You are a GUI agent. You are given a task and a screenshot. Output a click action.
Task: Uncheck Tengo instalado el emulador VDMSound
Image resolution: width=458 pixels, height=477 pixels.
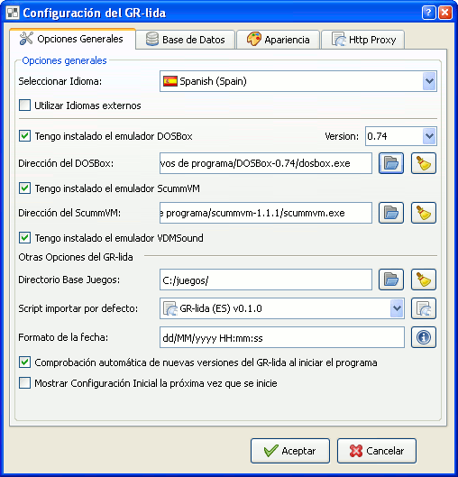[24, 237]
